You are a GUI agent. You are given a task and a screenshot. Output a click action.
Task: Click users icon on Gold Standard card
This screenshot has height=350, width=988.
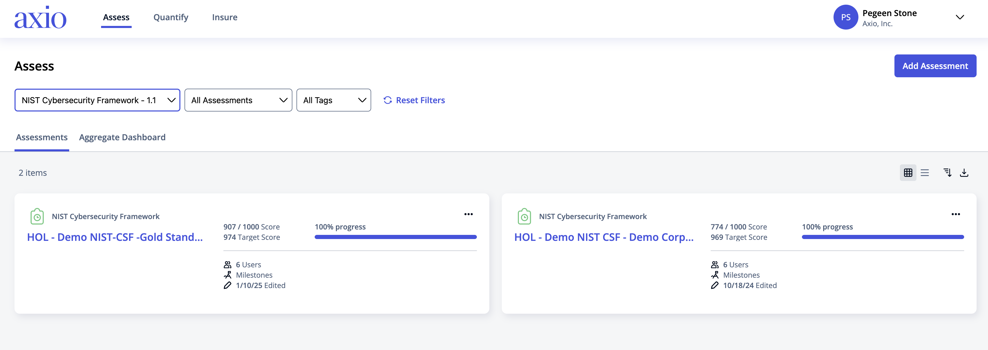228,265
